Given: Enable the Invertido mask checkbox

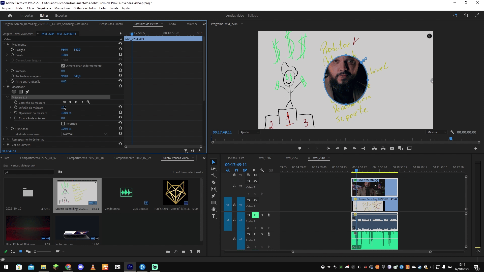Looking at the screenshot, I should coord(63,124).
